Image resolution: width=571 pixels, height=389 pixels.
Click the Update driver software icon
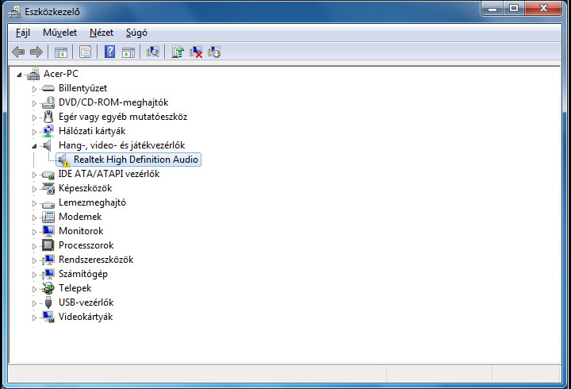click(x=178, y=52)
